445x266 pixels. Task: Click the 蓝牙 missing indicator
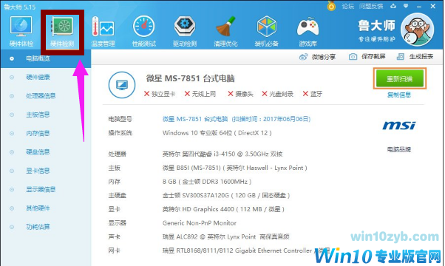coord(313,94)
